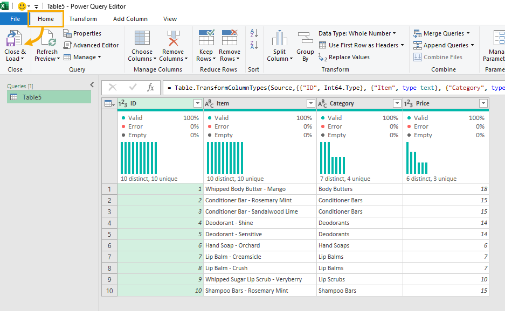Select the Table5 query in Queries pane
This screenshot has height=311, width=505.
(x=49, y=97)
